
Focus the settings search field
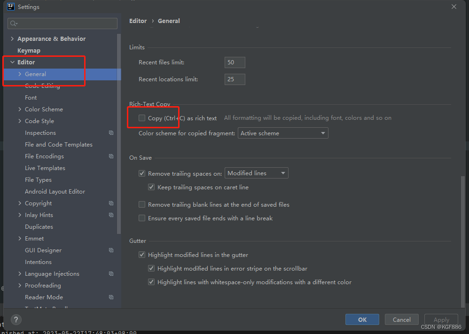pyautogui.click(x=63, y=23)
